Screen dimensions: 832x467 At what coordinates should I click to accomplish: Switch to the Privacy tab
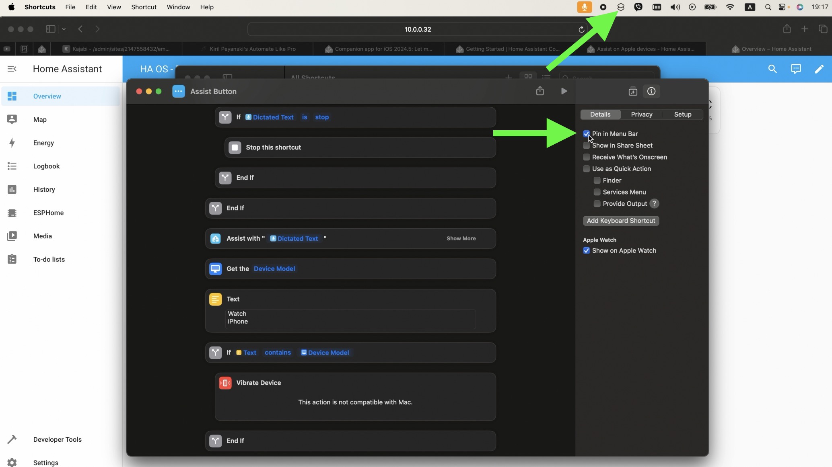tap(641, 114)
